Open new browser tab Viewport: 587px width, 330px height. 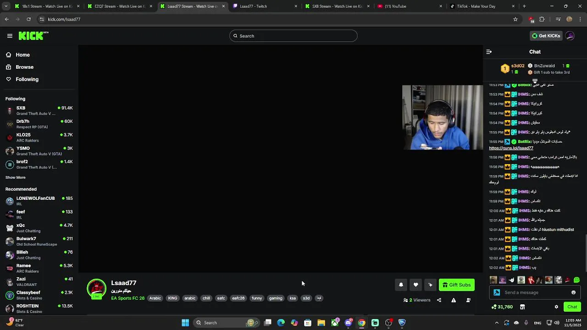[x=524, y=6]
